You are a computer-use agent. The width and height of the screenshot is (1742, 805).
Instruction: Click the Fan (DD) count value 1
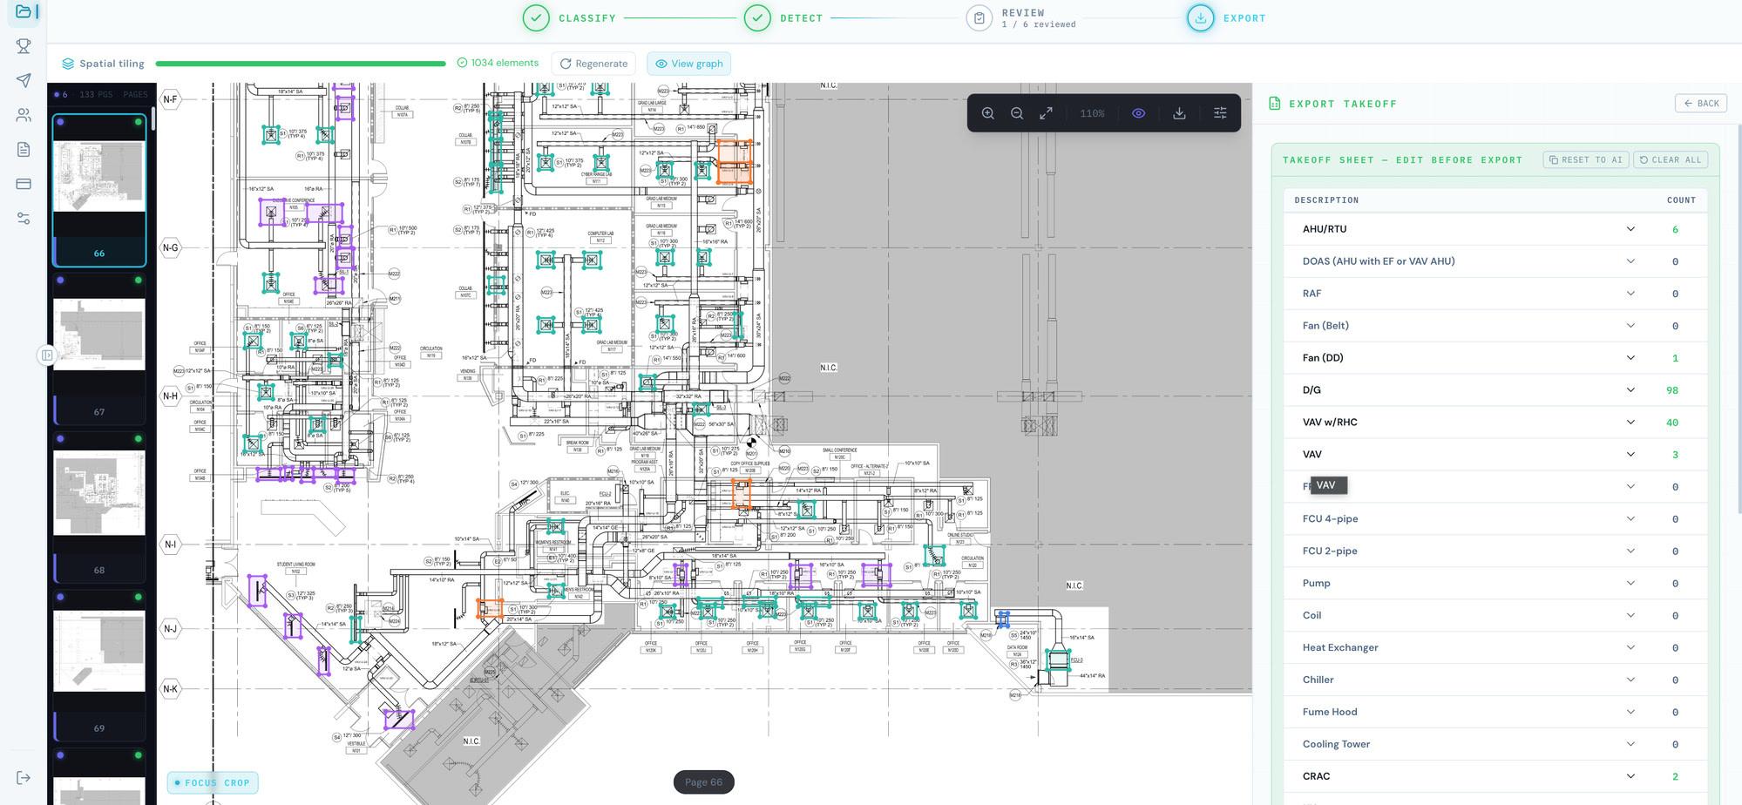point(1675,358)
